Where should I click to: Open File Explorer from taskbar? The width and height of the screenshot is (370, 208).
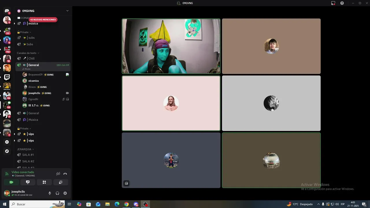tap(107, 204)
